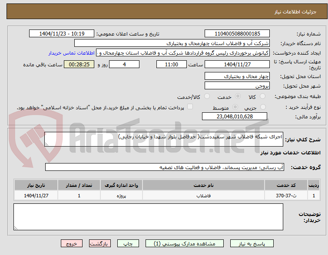Open اطلاعات تماس خریدار link
Screen dimensions: 328x255
pyautogui.click(x=72, y=53)
